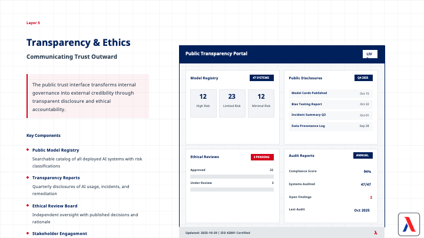Select the Minimal Risk tile showing 12
Viewport: 424px width, 238px height.
pyautogui.click(x=261, y=103)
